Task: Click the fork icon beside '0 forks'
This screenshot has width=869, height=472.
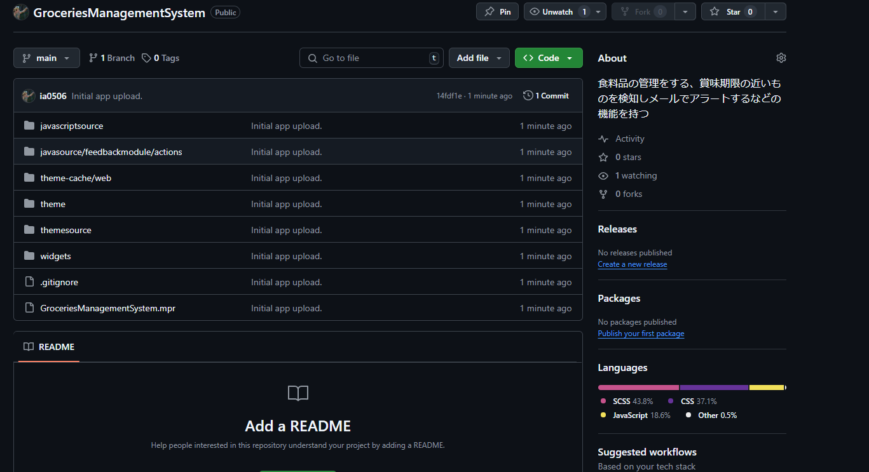Action: click(x=603, y=194)
